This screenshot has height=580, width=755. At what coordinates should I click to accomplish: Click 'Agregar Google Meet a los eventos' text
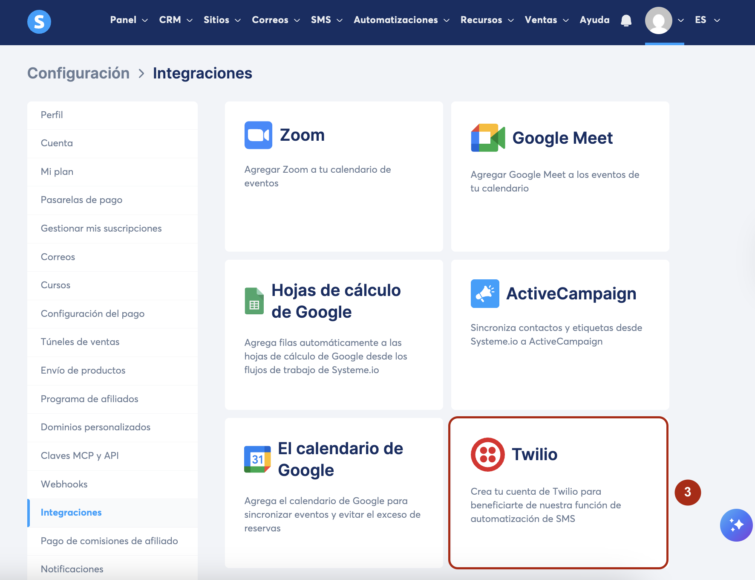[x=555, y=182]
